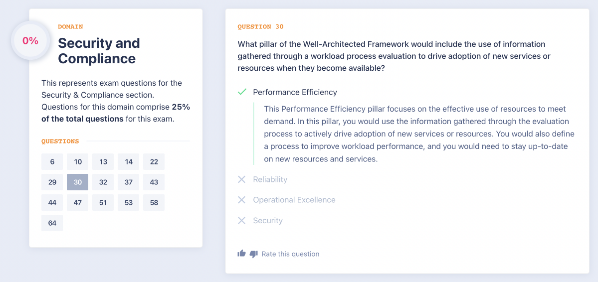
Task: Select the Performance Efficiency answer
Action: pyautogui.click(x=295, y=92)
